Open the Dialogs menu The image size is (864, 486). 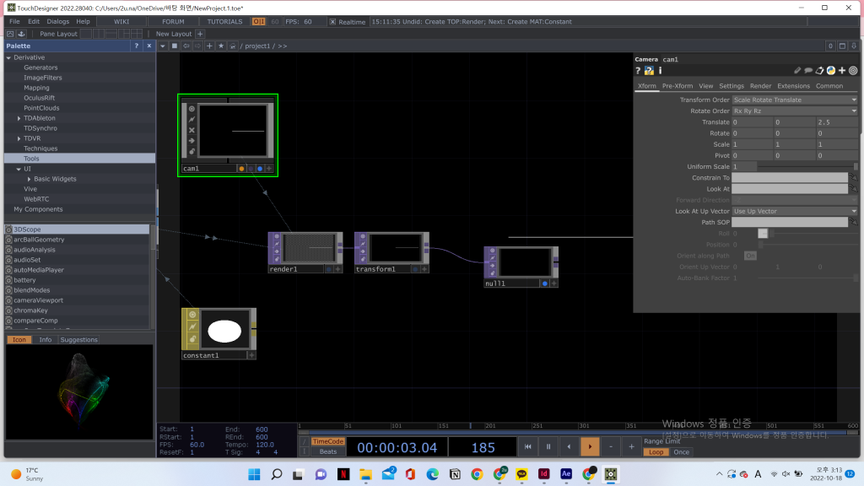[58, 21]
